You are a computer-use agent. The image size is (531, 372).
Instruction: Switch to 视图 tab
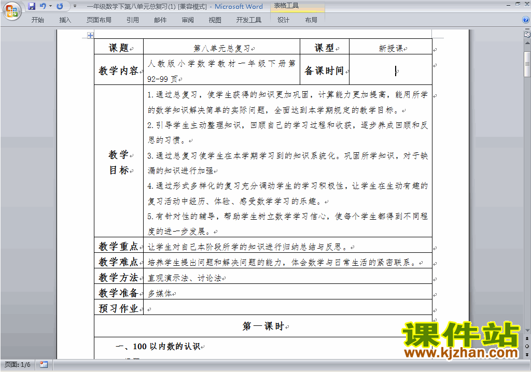215,20
